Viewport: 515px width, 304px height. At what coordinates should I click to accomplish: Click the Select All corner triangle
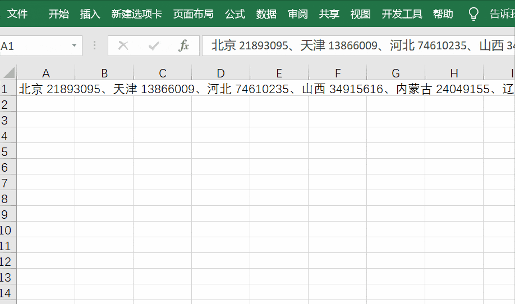8,72
